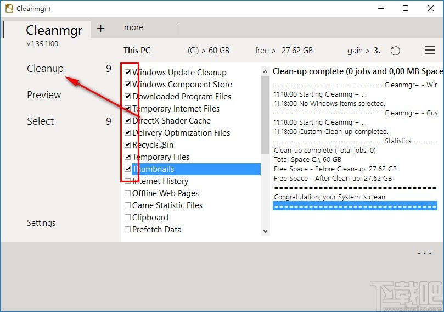The height and width of the screenshot is (312, 444).
Task: Check Game Statistic Files checkbox
Action: coord(127,205)
